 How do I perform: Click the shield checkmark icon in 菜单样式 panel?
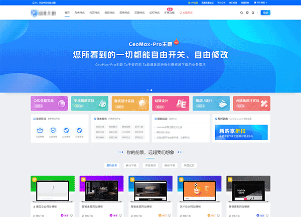click(x=53, y=131)
